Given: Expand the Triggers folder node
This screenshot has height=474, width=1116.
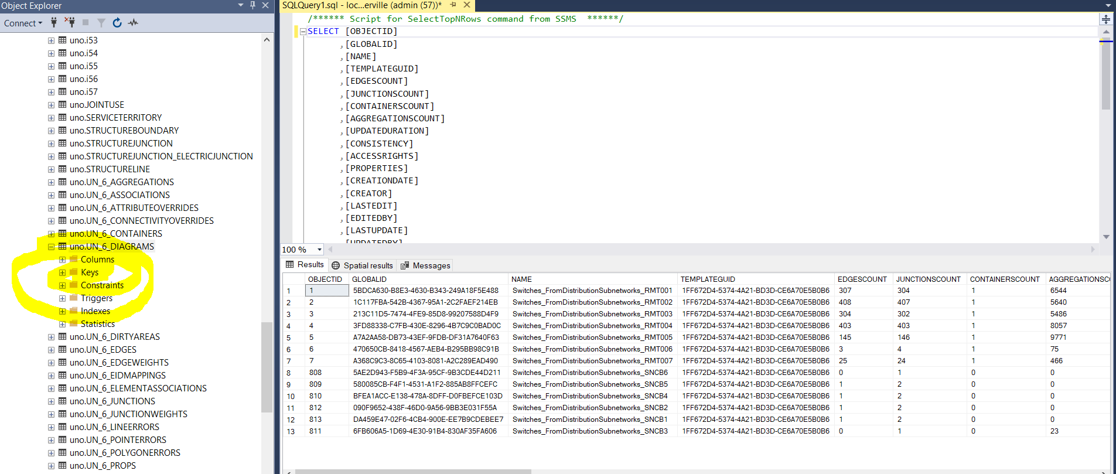Looking at the screenshot, I should point(62,298).
